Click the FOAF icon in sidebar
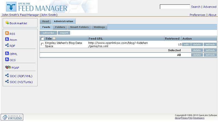Viewport: 218px width, 122px height. tap(8, 67)
